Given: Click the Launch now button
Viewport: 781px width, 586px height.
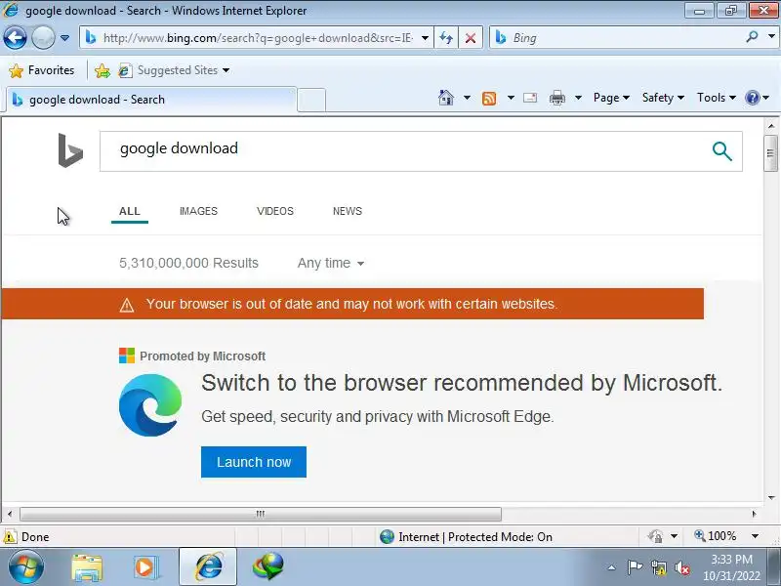Looking at the screenshot, I should click(x=254, y=462).
